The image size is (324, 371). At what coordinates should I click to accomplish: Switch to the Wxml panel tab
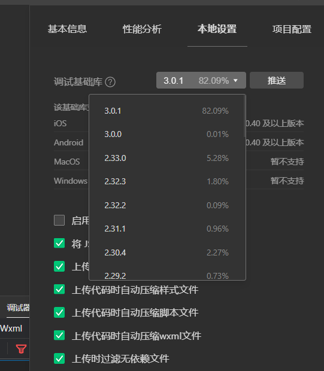[11, 328]
